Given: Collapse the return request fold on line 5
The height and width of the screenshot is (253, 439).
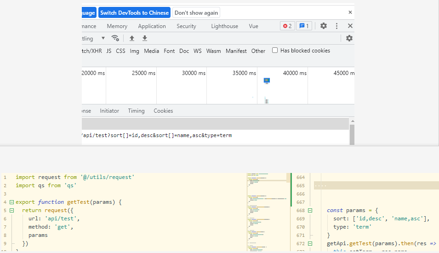Looking at the screenshot, I should (x=12, y=210).
